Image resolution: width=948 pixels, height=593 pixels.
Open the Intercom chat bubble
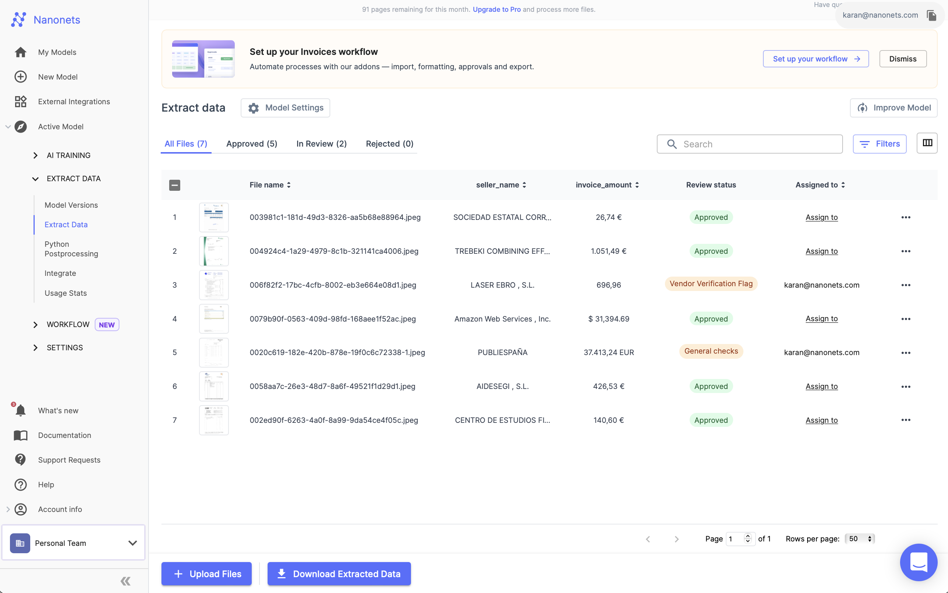click(918, 562)
